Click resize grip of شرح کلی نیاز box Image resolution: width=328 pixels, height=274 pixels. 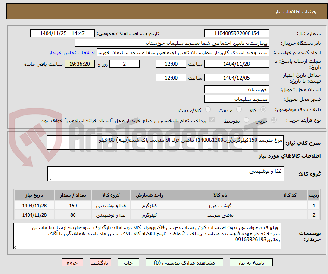pyautogui.click(x=49, y=148)
